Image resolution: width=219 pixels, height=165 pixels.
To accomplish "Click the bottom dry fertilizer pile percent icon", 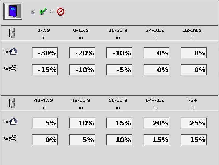I will coord(11,121).
